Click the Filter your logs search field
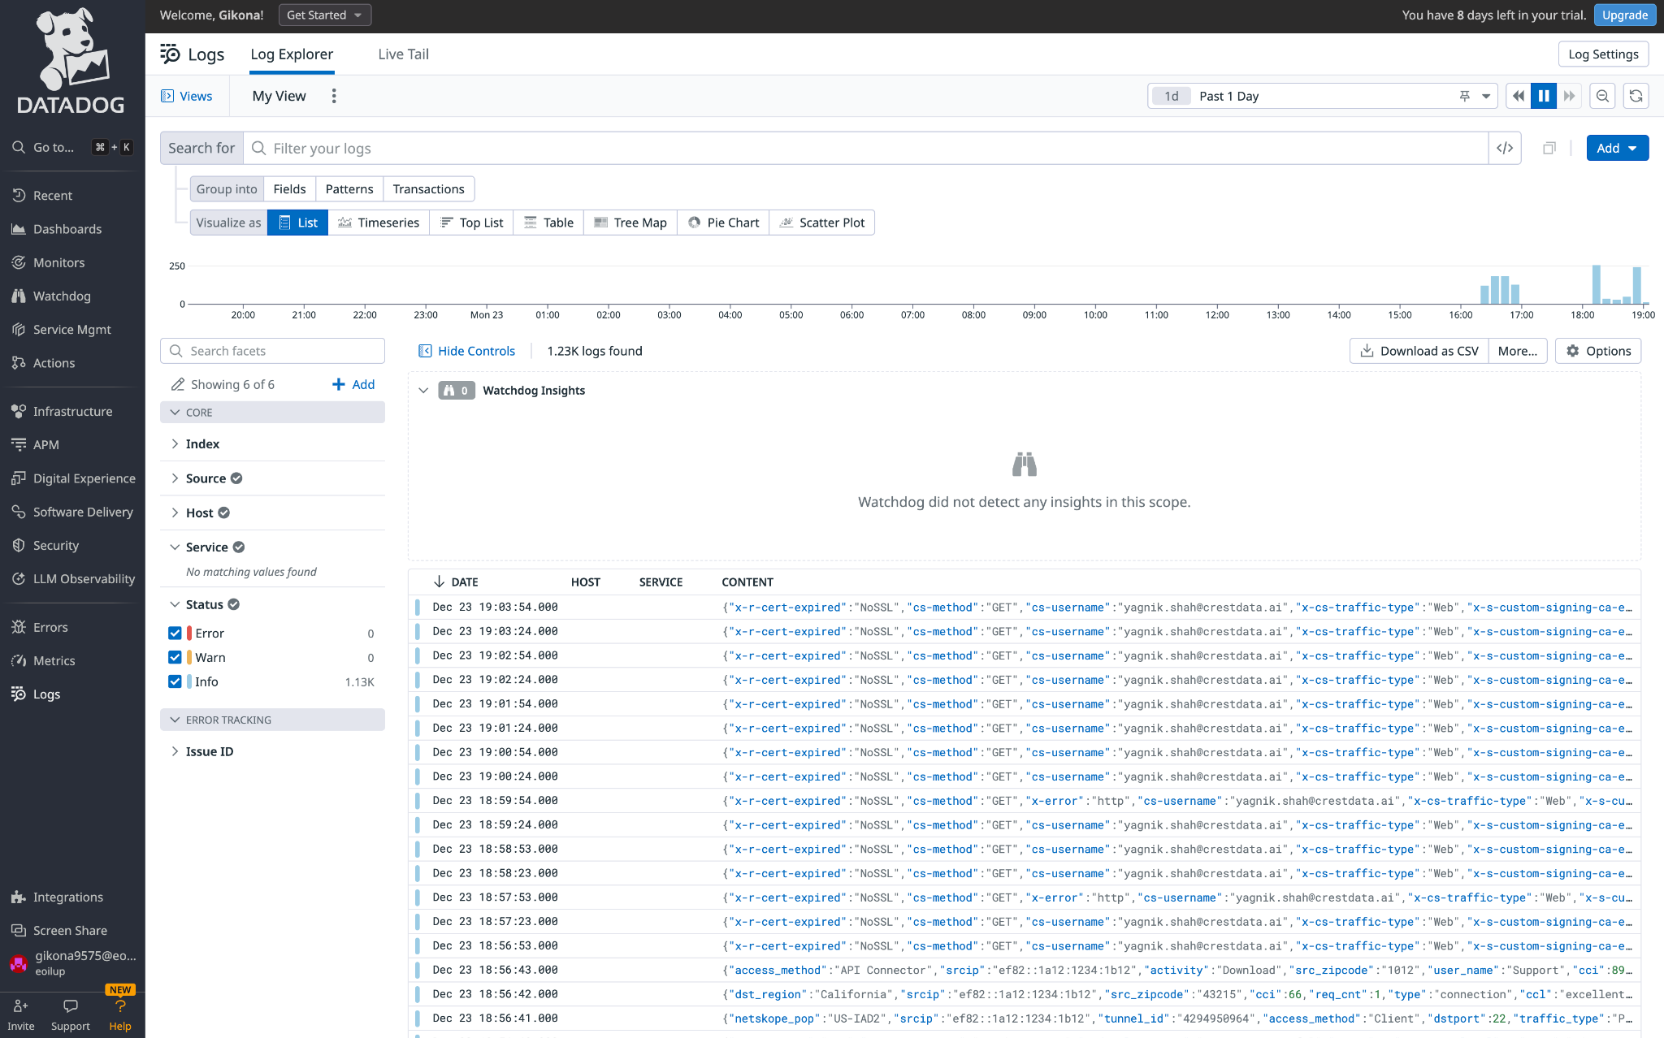Viewport: 1664px width, 1038px height. click(x=866, y=148)
